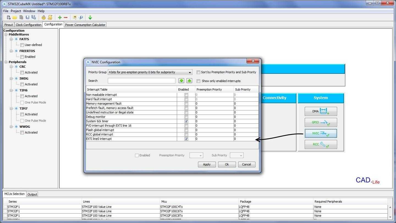Screen dimensions: 396x223
Task: Click the green down arrow toolbar icon
Action: 90,17
